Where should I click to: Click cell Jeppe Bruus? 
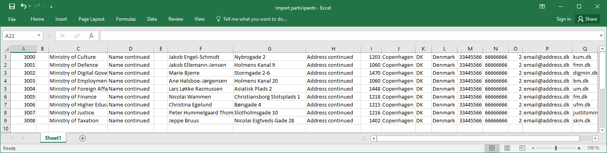coord(200,120)
